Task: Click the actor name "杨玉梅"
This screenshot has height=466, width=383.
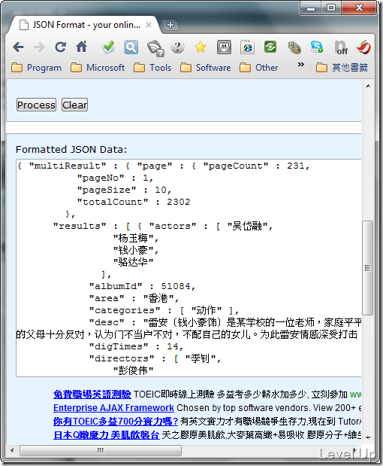Action: (133, 238)
